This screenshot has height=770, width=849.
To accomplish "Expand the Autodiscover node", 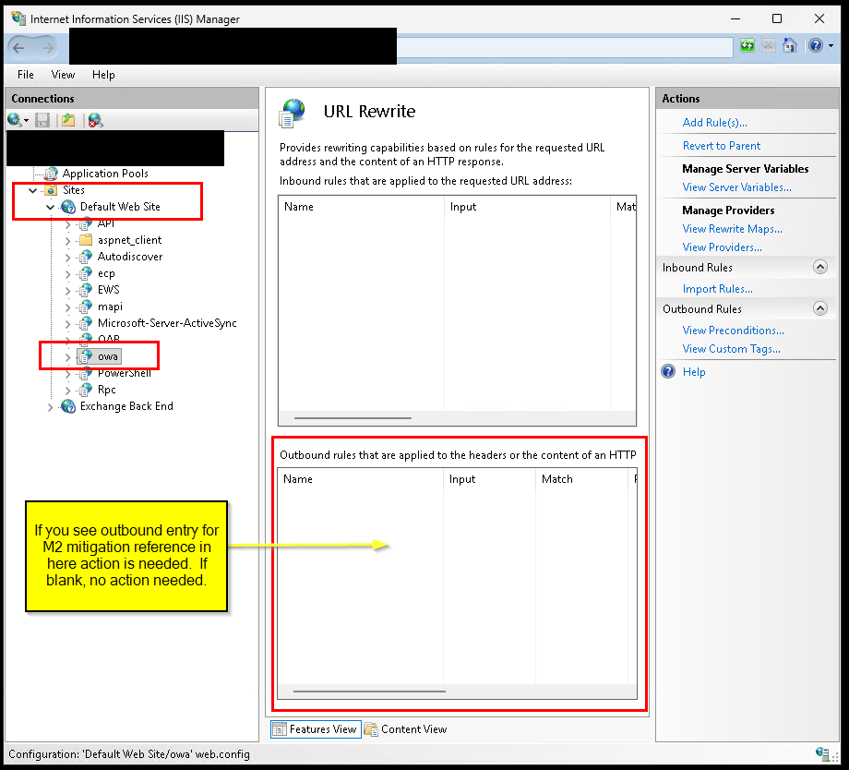I will (67, 258).
